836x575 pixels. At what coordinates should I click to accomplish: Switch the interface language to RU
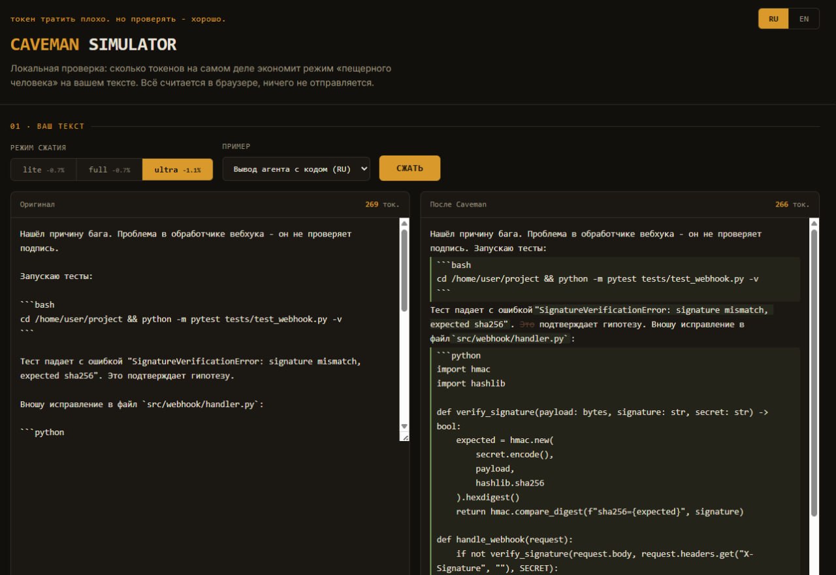point(773,19)
